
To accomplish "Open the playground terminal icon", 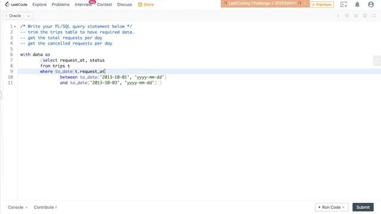I will (343, 4).
